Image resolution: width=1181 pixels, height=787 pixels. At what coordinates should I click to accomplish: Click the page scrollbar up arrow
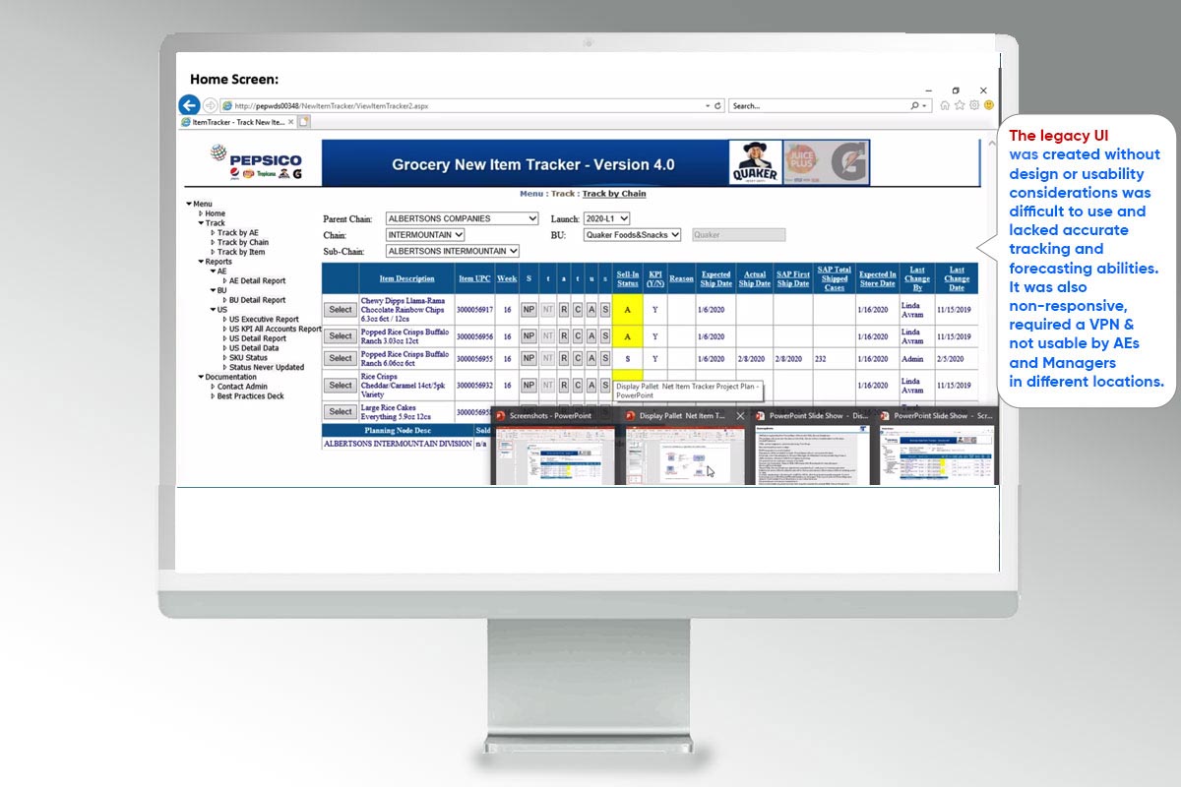tap(991, 144)
